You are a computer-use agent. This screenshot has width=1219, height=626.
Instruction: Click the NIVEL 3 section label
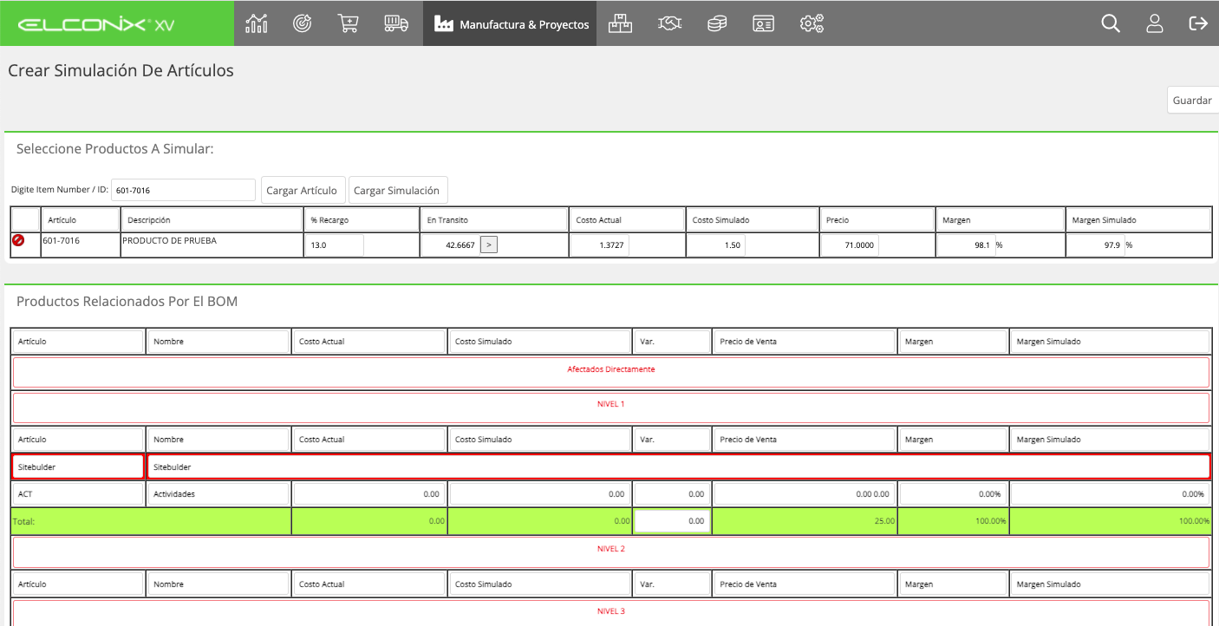pyautogui.click(x=611, y=611)
